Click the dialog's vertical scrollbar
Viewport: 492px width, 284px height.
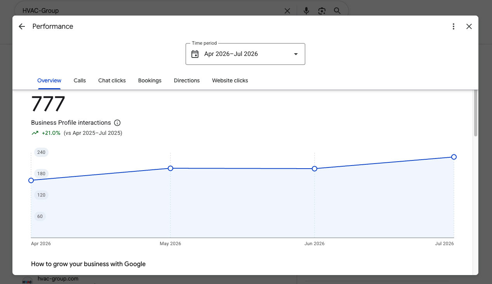(x=476, y=113)
